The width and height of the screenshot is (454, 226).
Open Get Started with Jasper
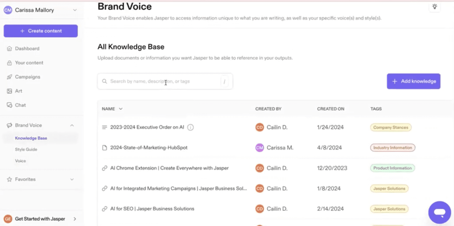[40, 219]
